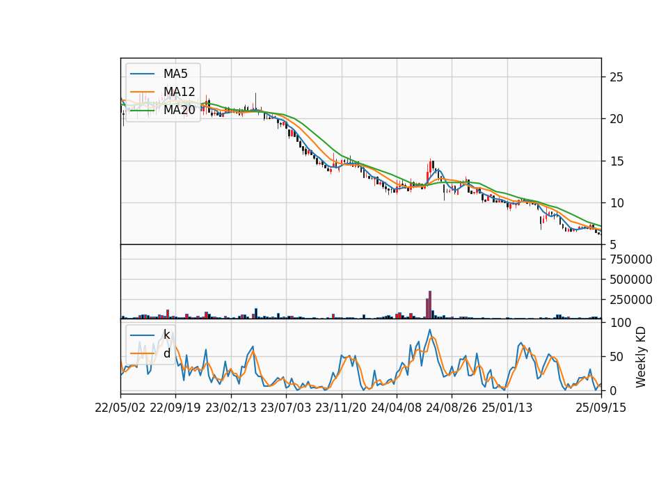Viewport: 668px width, 480px height.
Task: Click the price axis value 10
Action: coord(617,202)
